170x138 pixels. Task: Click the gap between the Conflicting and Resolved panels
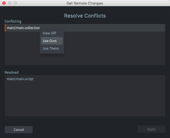point(85,68)
